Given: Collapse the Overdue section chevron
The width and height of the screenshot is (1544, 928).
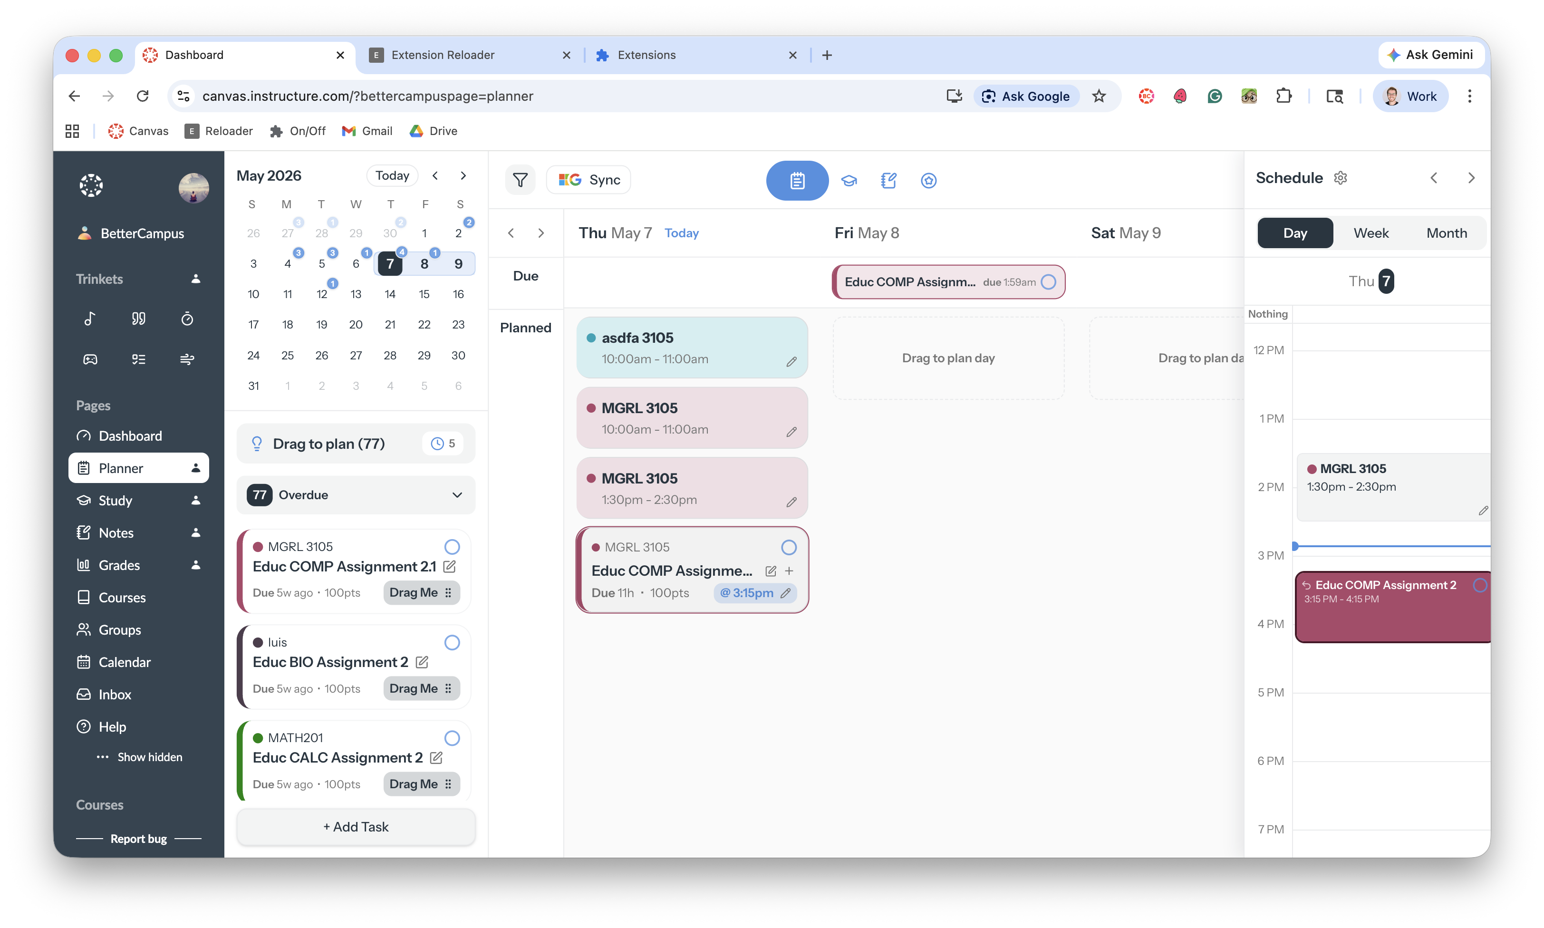Looking at the screenshot, I should pyautogui.click(x=458, y=495).
